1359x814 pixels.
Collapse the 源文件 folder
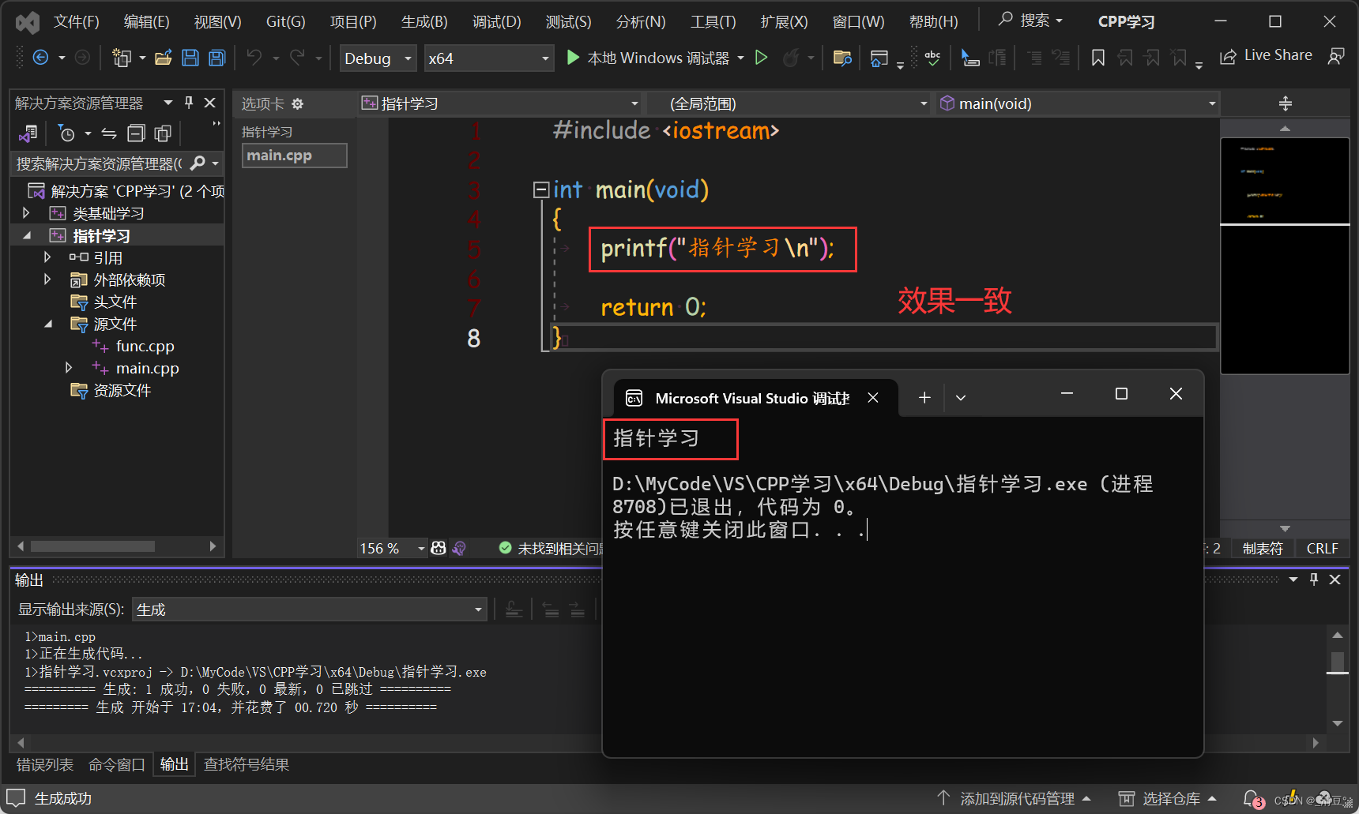point(48,324)
